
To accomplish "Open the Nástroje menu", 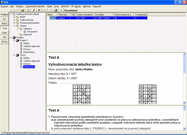I will (87, 7).
